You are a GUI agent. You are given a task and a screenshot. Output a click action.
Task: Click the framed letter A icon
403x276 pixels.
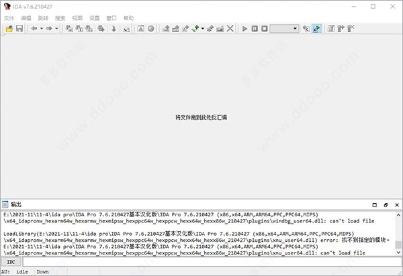coord(141,28)
